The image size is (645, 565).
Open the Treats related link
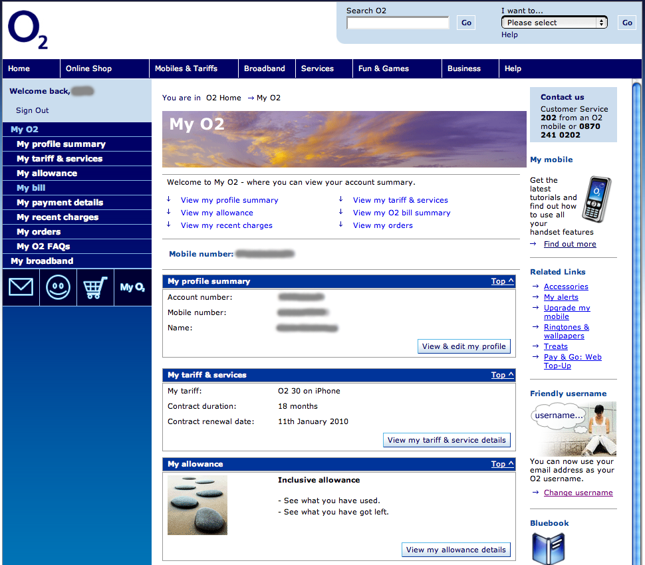click(556, 347)
